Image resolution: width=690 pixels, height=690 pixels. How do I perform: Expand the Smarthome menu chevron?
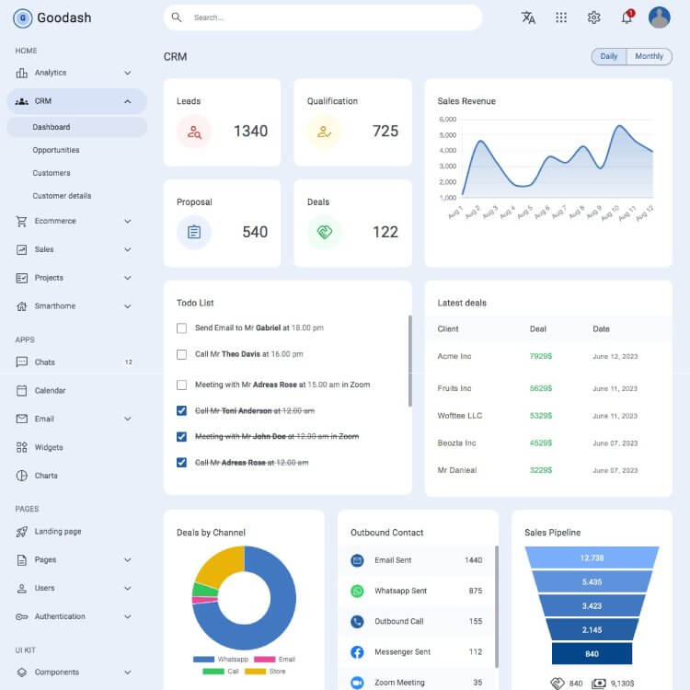[128, 306]
